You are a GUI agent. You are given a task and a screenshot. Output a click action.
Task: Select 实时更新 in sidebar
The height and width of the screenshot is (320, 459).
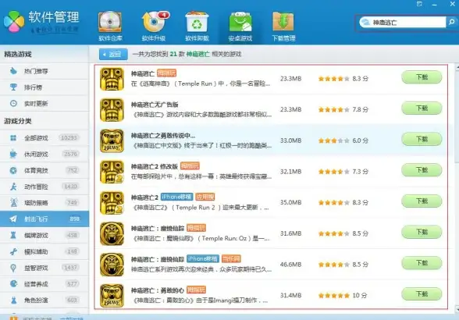(x=44, y=103)
